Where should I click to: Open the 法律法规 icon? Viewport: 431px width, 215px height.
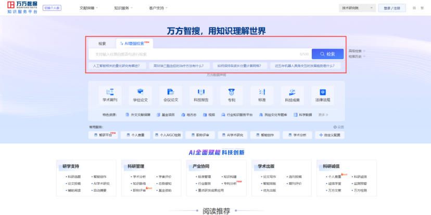click(x=322, y=92)
